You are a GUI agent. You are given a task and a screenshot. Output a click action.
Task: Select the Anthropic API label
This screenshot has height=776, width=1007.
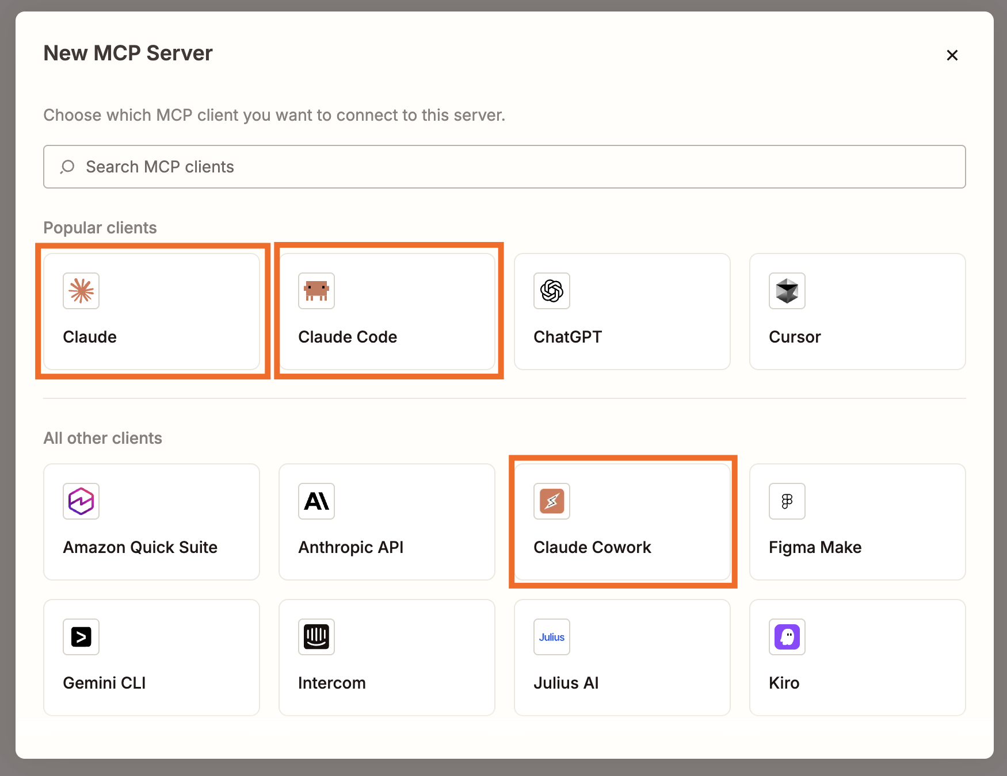[351, 547]
